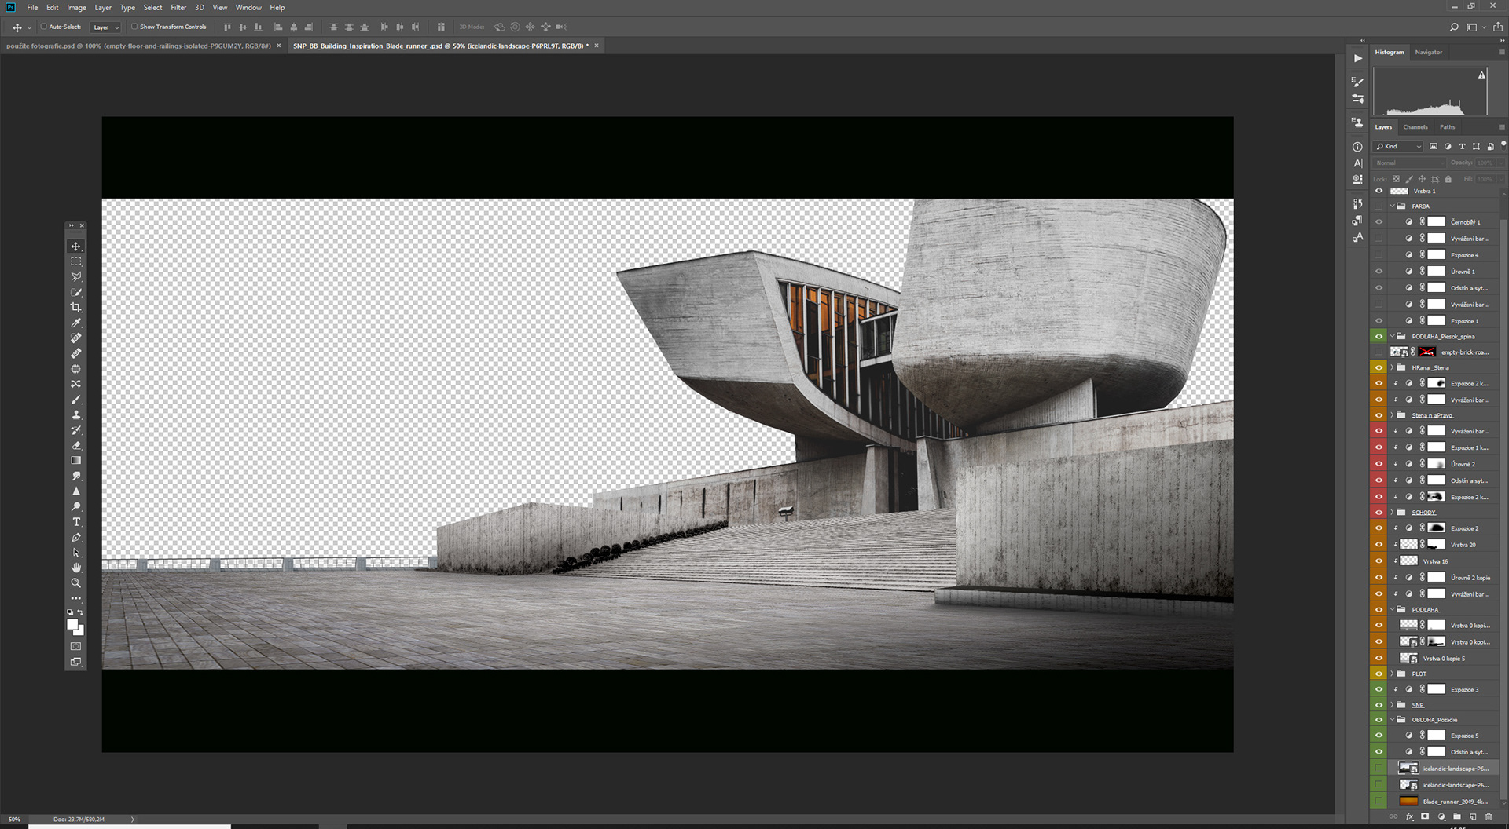1509x829 pixels.
Task: Open the Actions panel play icon
Action: coord(1357,58)
